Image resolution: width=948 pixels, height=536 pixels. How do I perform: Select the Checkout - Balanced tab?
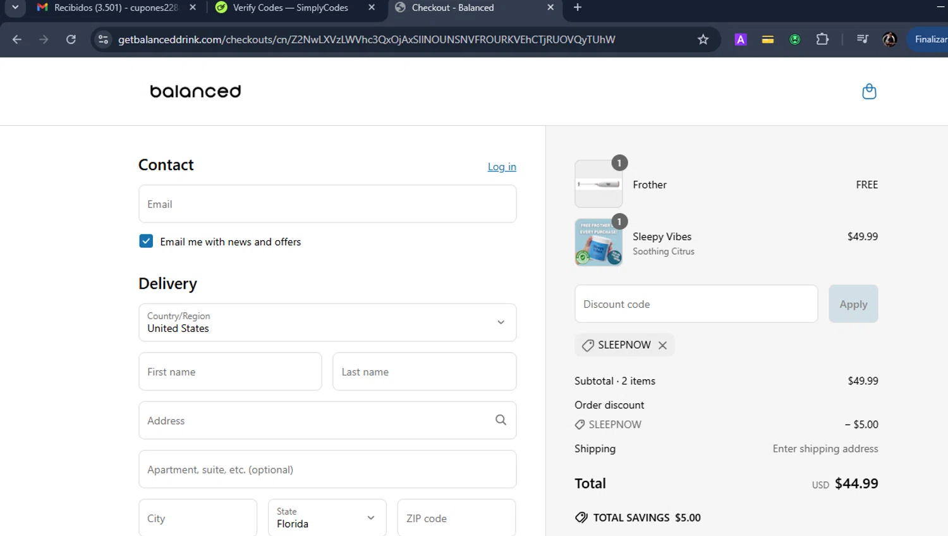[453, 8]
